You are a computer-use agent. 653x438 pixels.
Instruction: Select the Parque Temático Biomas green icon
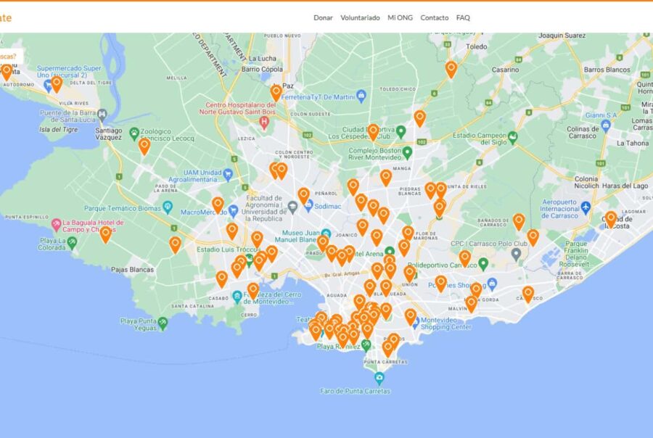[168, 207]
